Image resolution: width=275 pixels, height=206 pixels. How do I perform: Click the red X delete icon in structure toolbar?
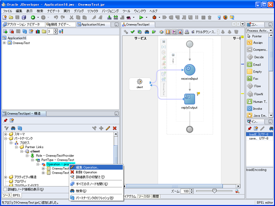[115, 128]
